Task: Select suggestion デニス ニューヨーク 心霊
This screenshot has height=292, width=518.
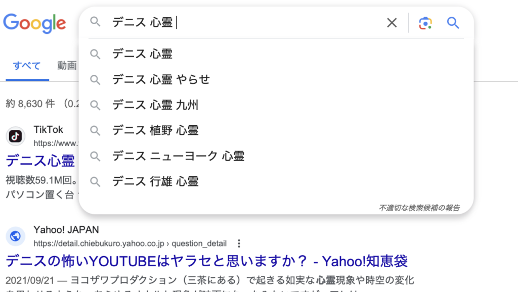Action: click(x=178, y=156)
